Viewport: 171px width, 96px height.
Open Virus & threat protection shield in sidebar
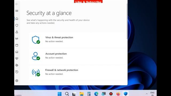pos(17,25)
